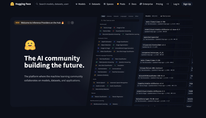This screenshot has width=206, height=118.
Task: Click the Image-to-Text task icon
Action: pos(114,28)
